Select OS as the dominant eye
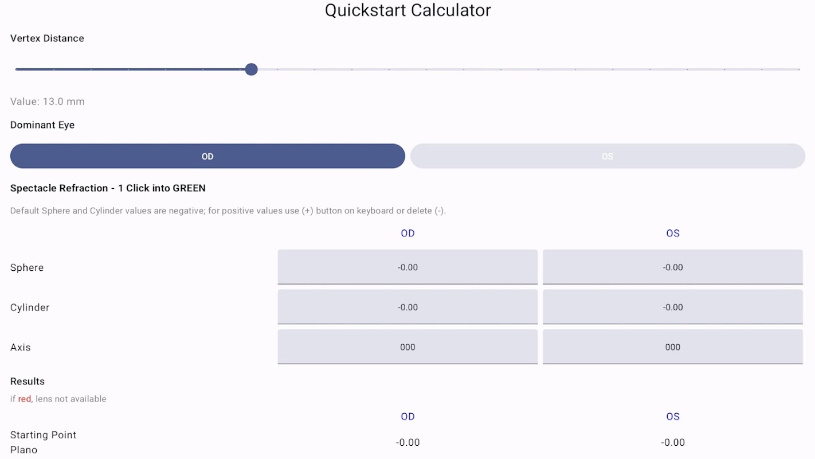Image resolution: width=815 pixels, height=459 pixels. (x=608, y=156)
